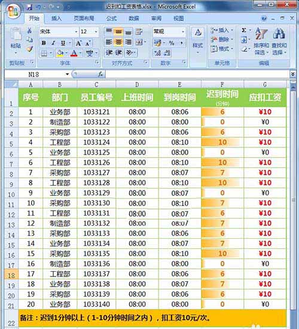Apply percent style format
This screenshot has width=299, height=329.
[x=172, y=43]
